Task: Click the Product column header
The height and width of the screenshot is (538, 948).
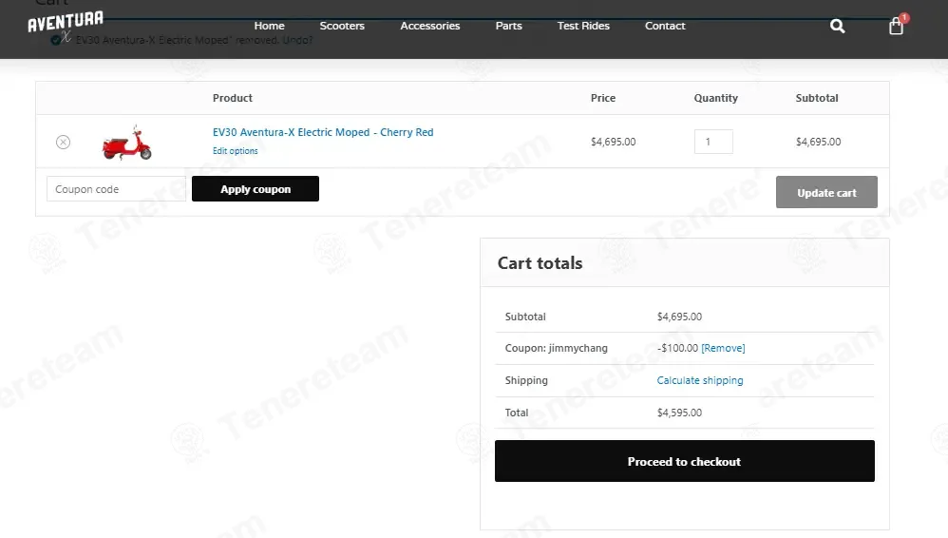Action: pos(232,98)
